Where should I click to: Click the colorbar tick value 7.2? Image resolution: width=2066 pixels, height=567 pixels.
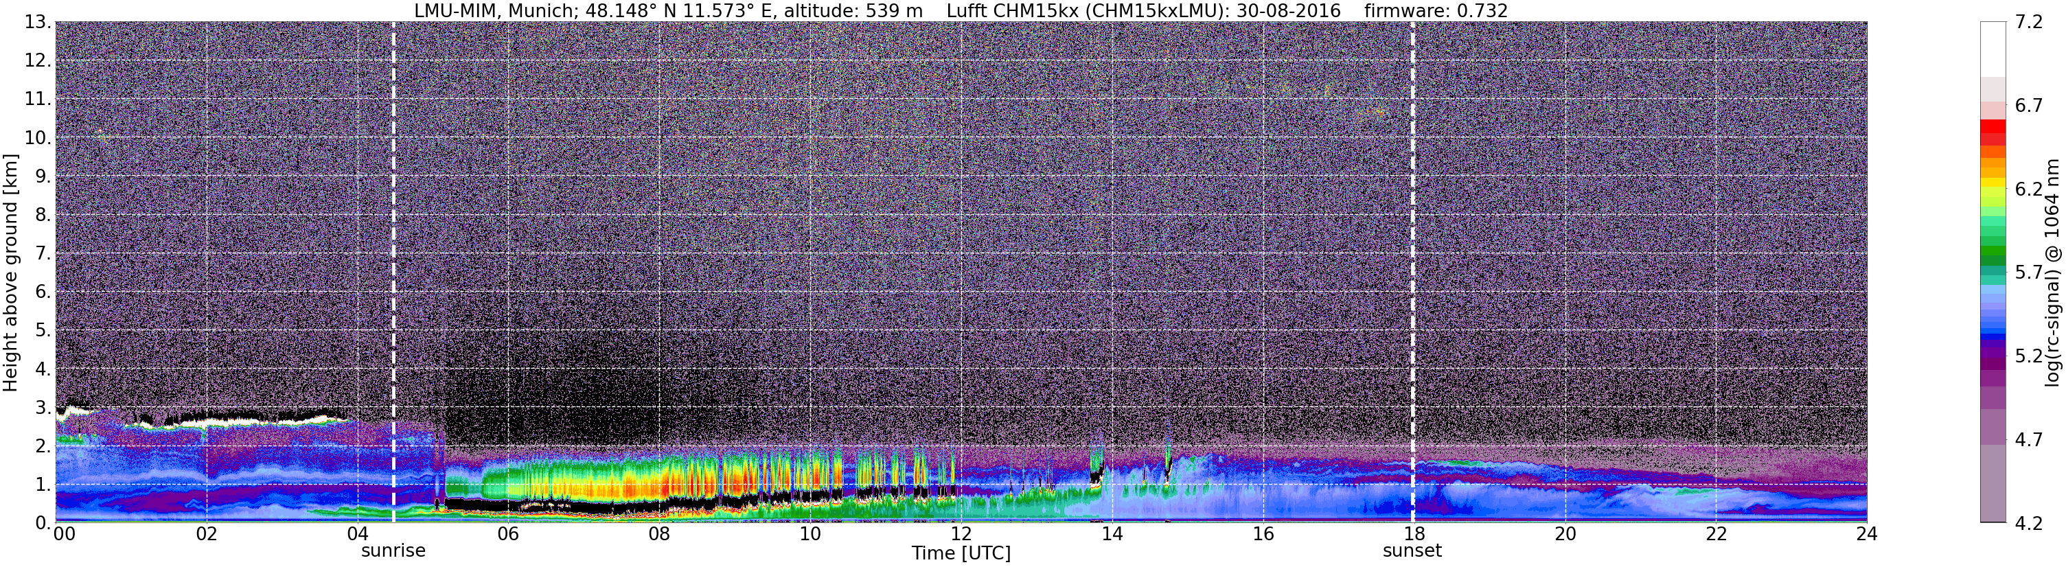point(2029,23)
